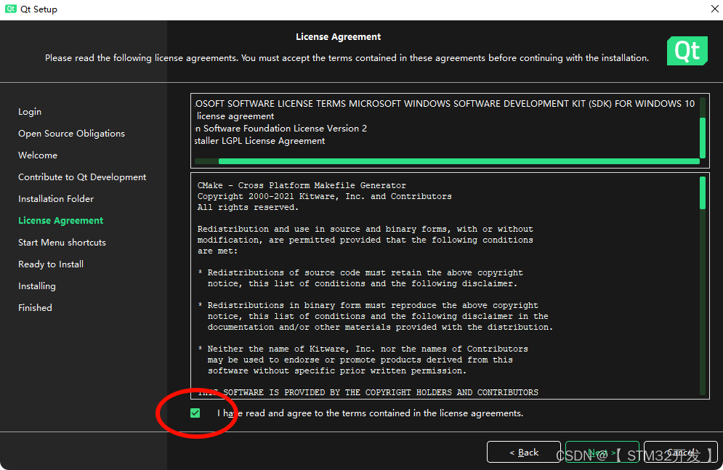Click the 'I have read and agree' label

tap(371, 413)
